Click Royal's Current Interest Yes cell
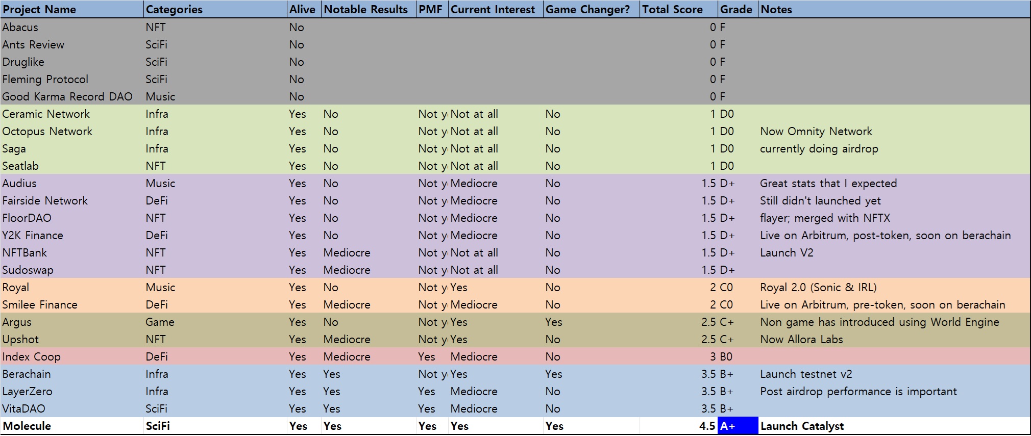The image size is (1031, 436). (x=495, y=288)
